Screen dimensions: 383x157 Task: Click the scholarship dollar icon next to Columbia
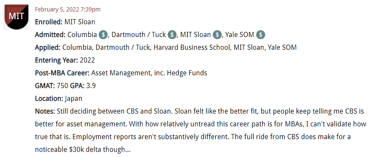(x=103, y=35)
